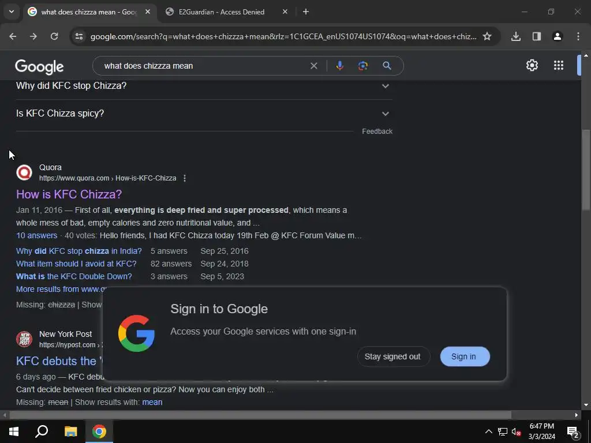Open 'What item should I avoid at KFC?'
This screenshot has height=443, width=591.
click(x=76, y=264)
